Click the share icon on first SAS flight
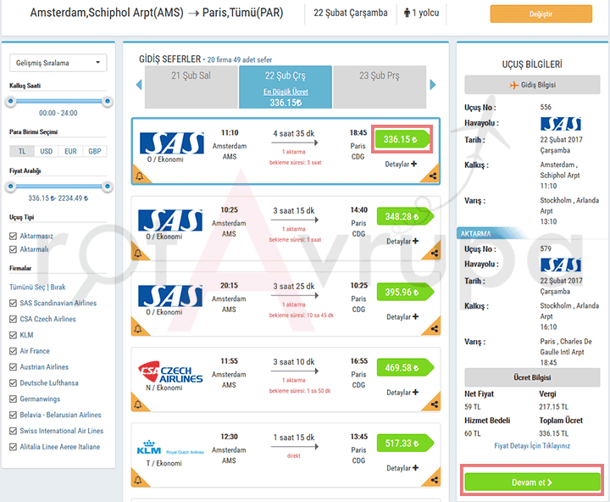The height and width of the screenshot is (502, 610). (434, 177)
